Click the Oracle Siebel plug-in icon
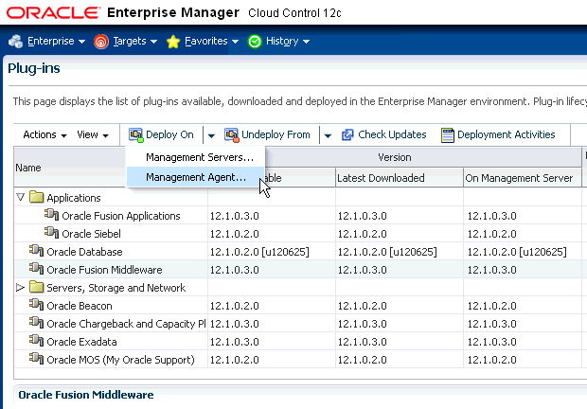587x409 pixels. point(51,232)
